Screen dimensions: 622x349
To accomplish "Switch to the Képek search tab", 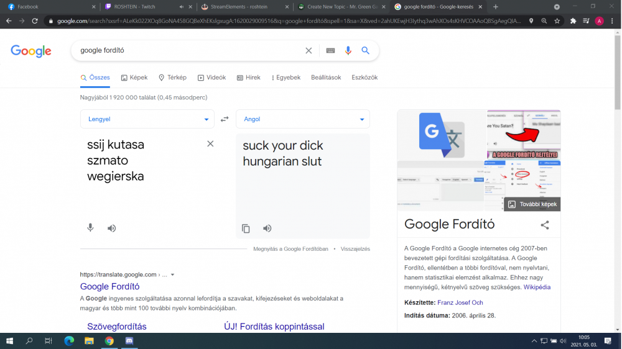I will click(134, 78).
